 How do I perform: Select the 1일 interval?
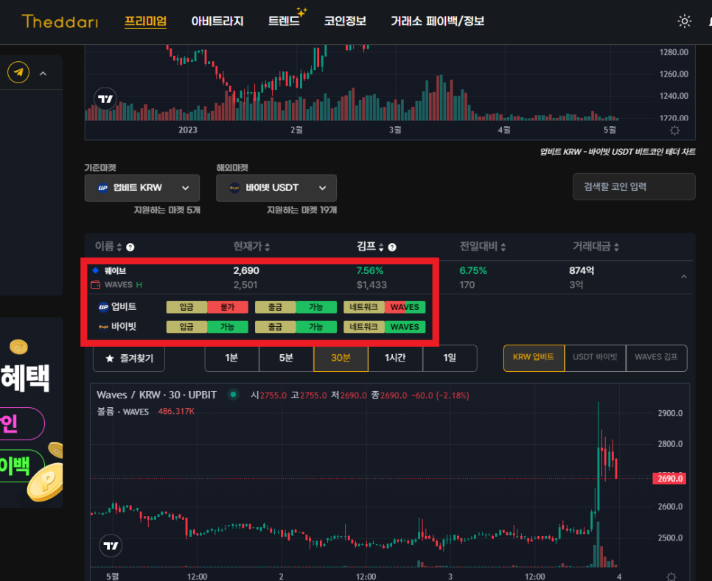450,358
